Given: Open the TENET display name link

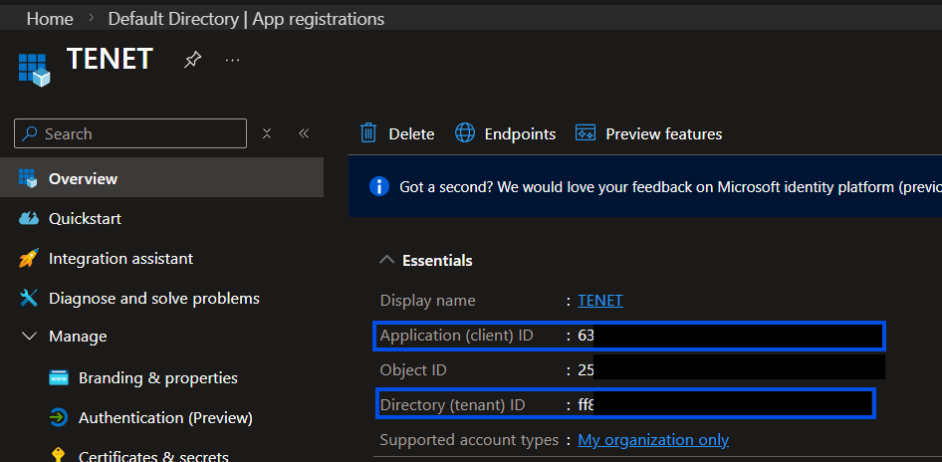Looking at the screenshot, I should pyautogui.click(x=600, y=301).
